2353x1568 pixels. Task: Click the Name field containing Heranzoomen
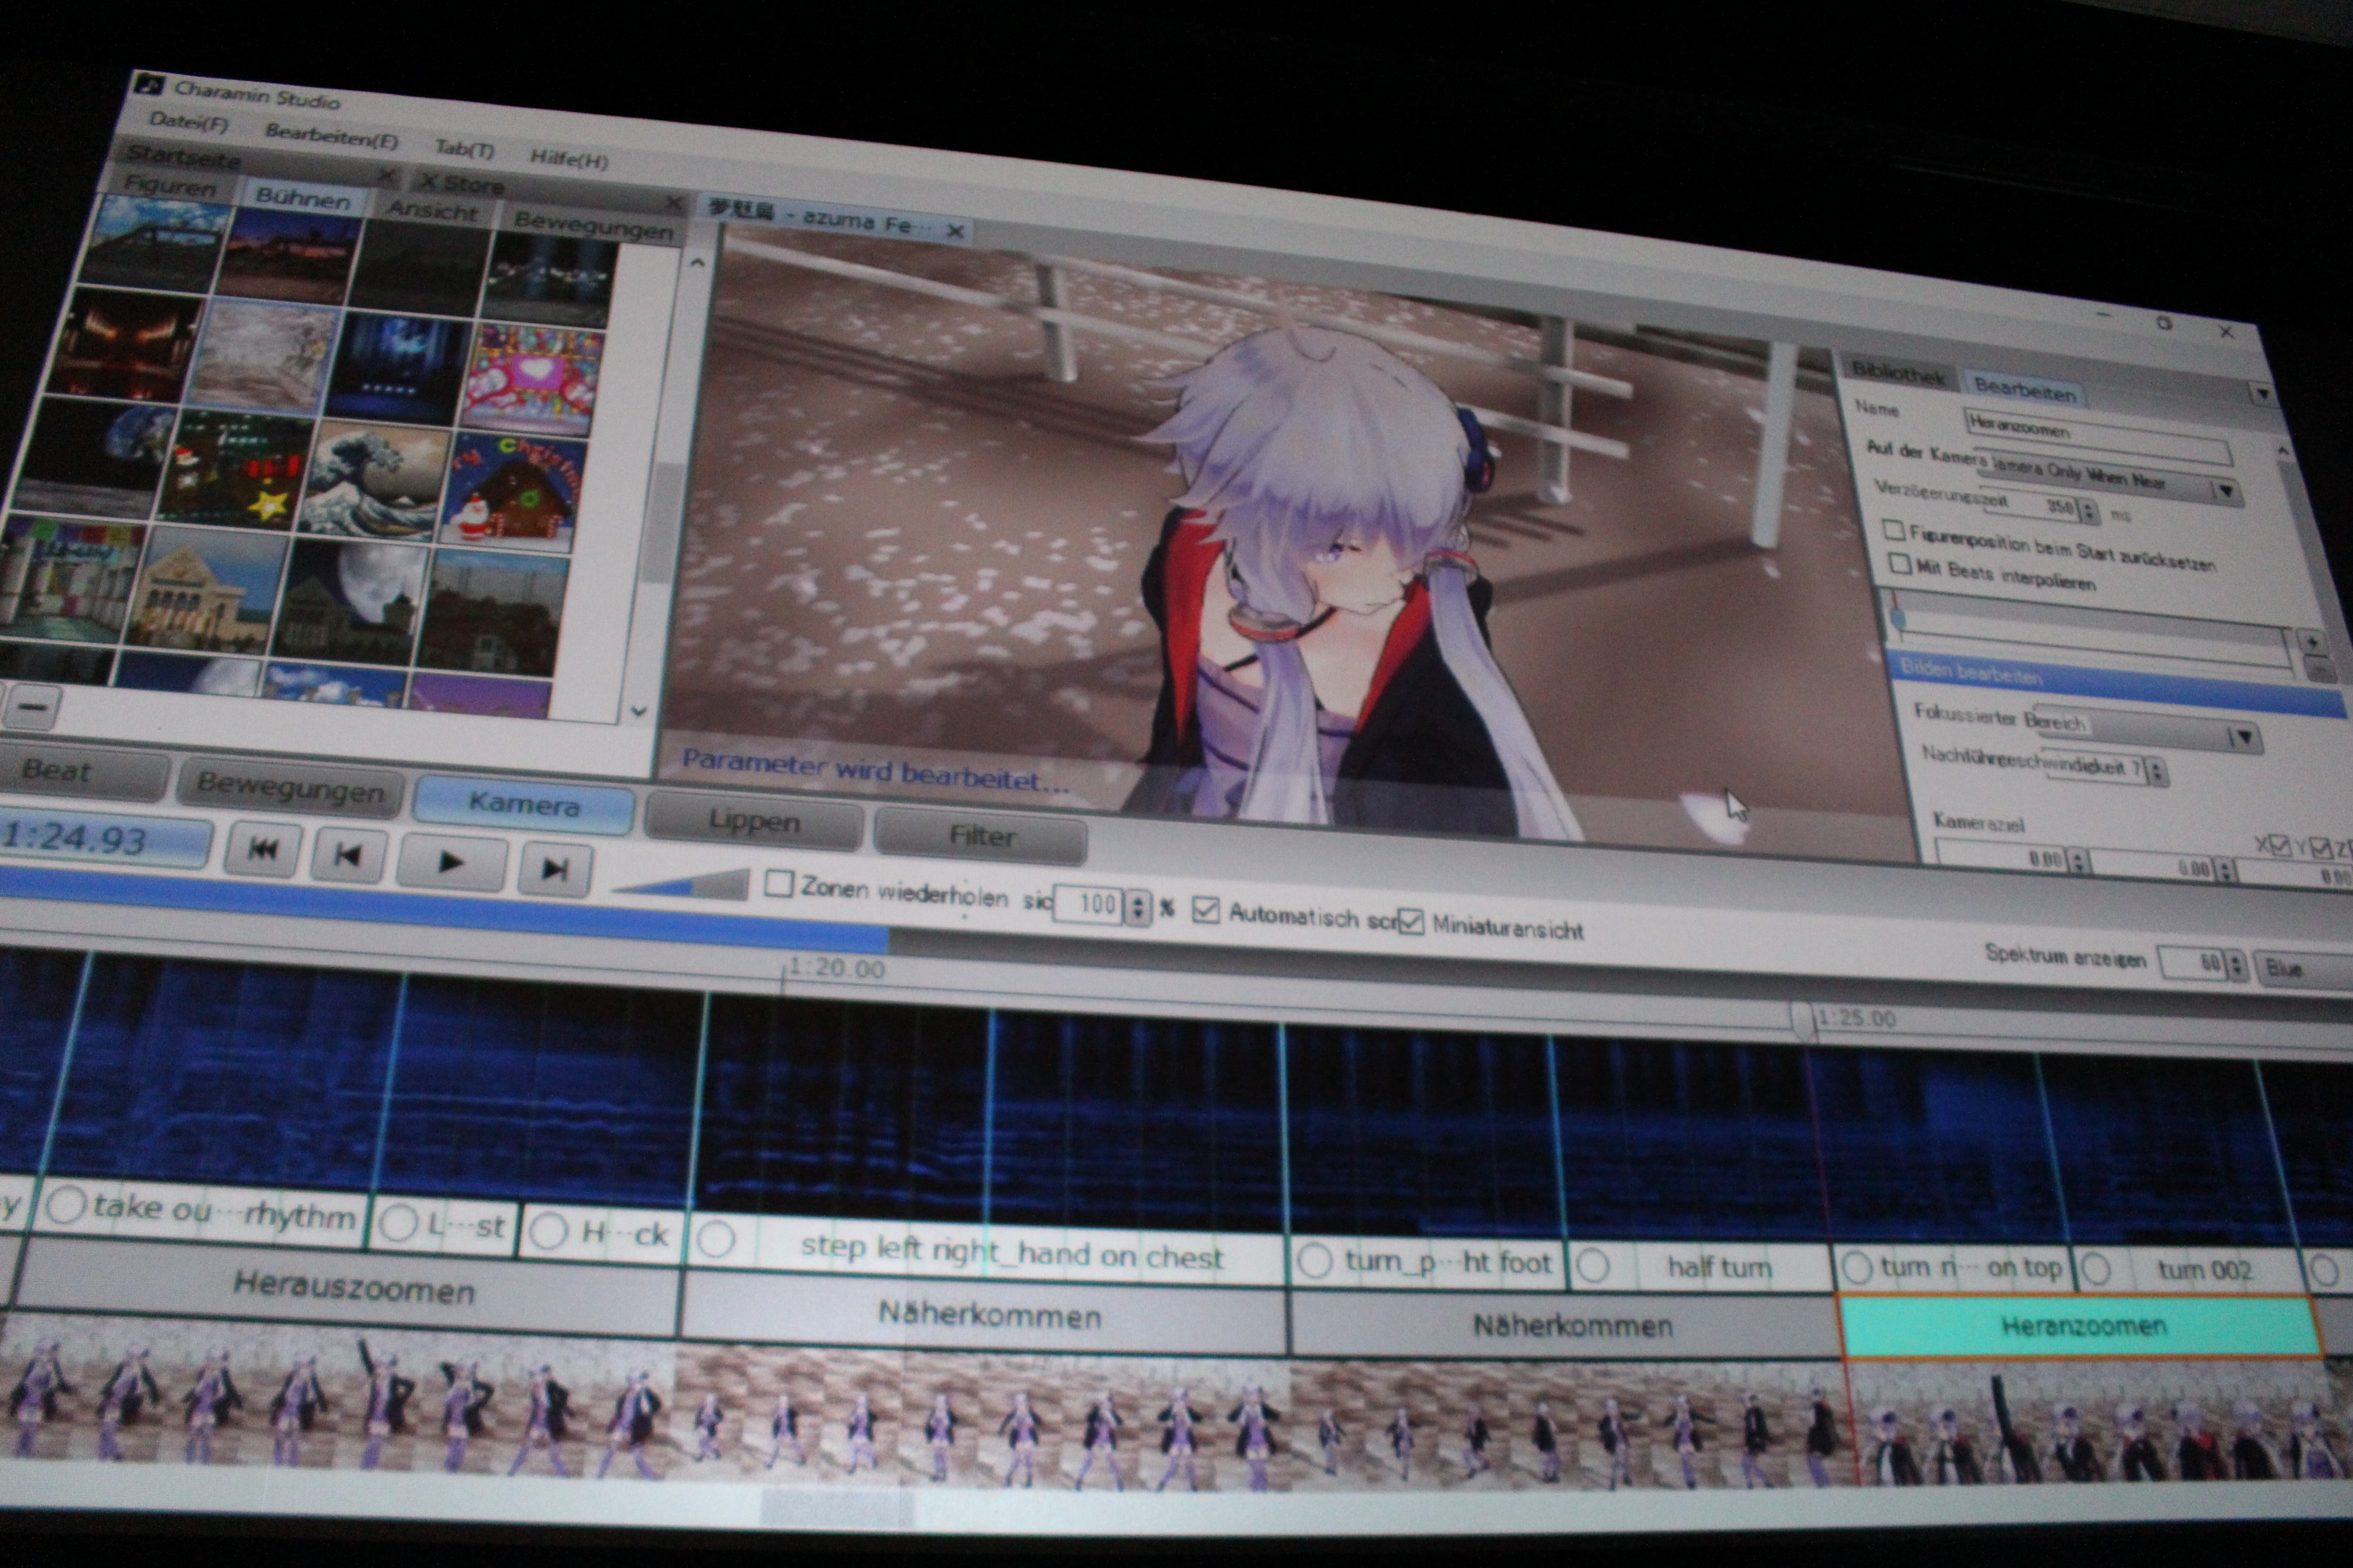(2099, 437)
